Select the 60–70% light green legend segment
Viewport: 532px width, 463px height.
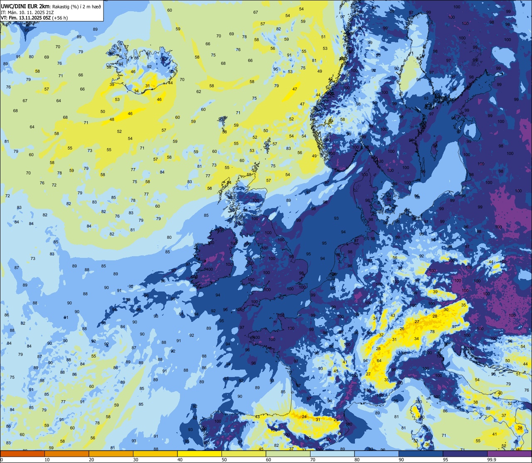288,453
